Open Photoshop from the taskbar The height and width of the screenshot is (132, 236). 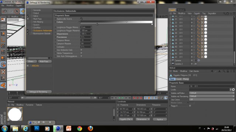(x=37, y=129)
